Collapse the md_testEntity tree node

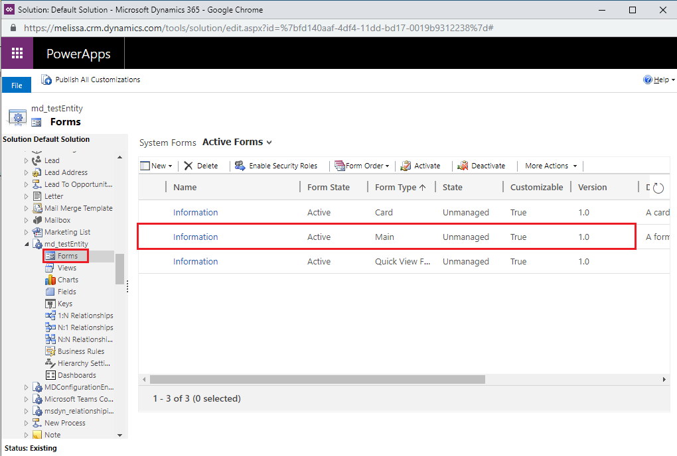pyautogui.click(x=27, y=244)
